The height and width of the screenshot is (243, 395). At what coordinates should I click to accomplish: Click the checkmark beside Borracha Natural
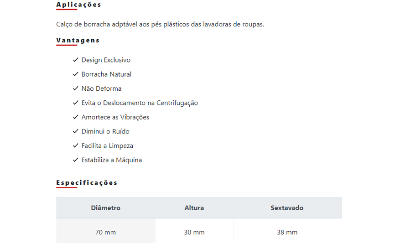(75, 74)
